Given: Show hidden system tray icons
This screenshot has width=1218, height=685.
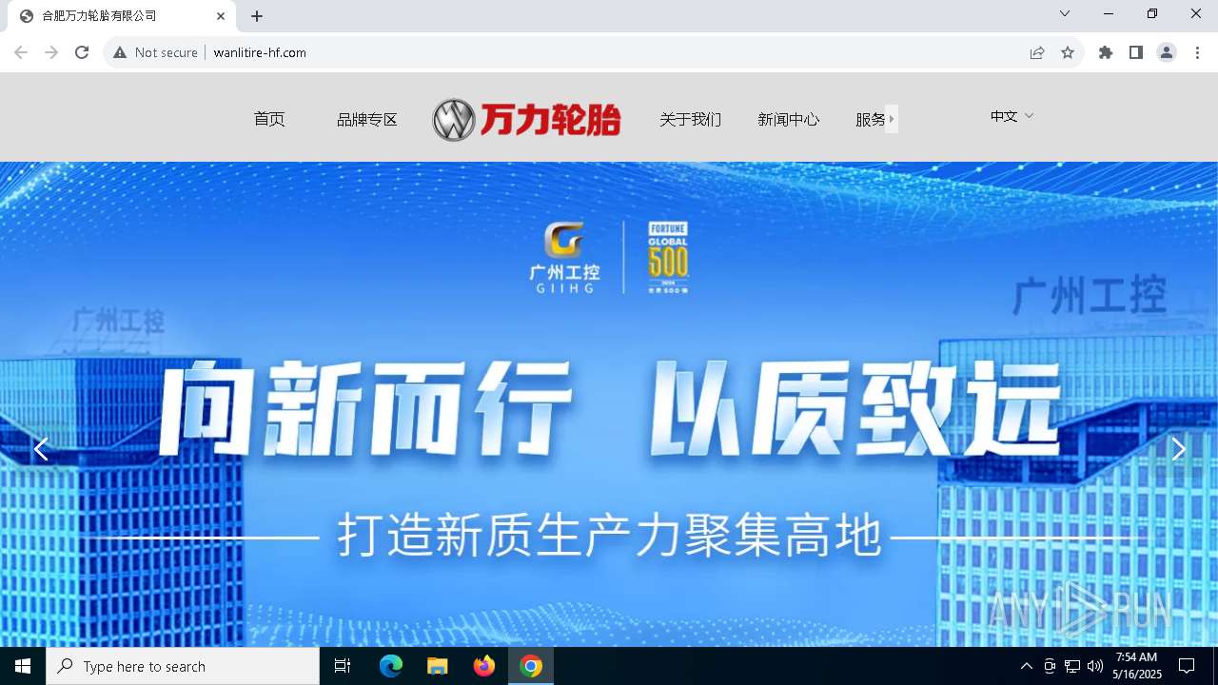Looking at the screenshot, I should [1026, 666].
